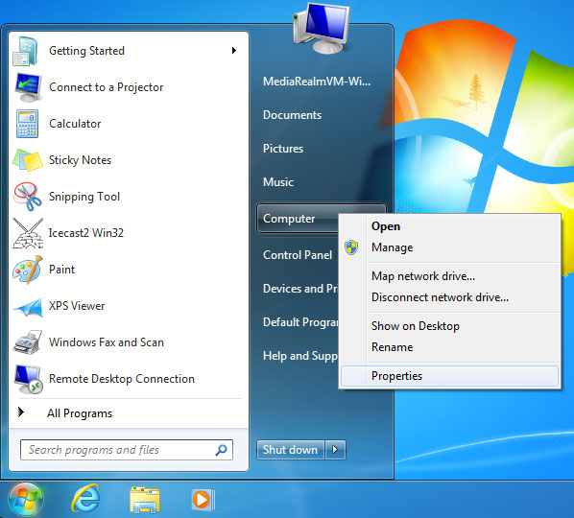The height and width of the screenshot is (518, 574).
Task: Select Map network drive... entry
Action: click(449, 276)
